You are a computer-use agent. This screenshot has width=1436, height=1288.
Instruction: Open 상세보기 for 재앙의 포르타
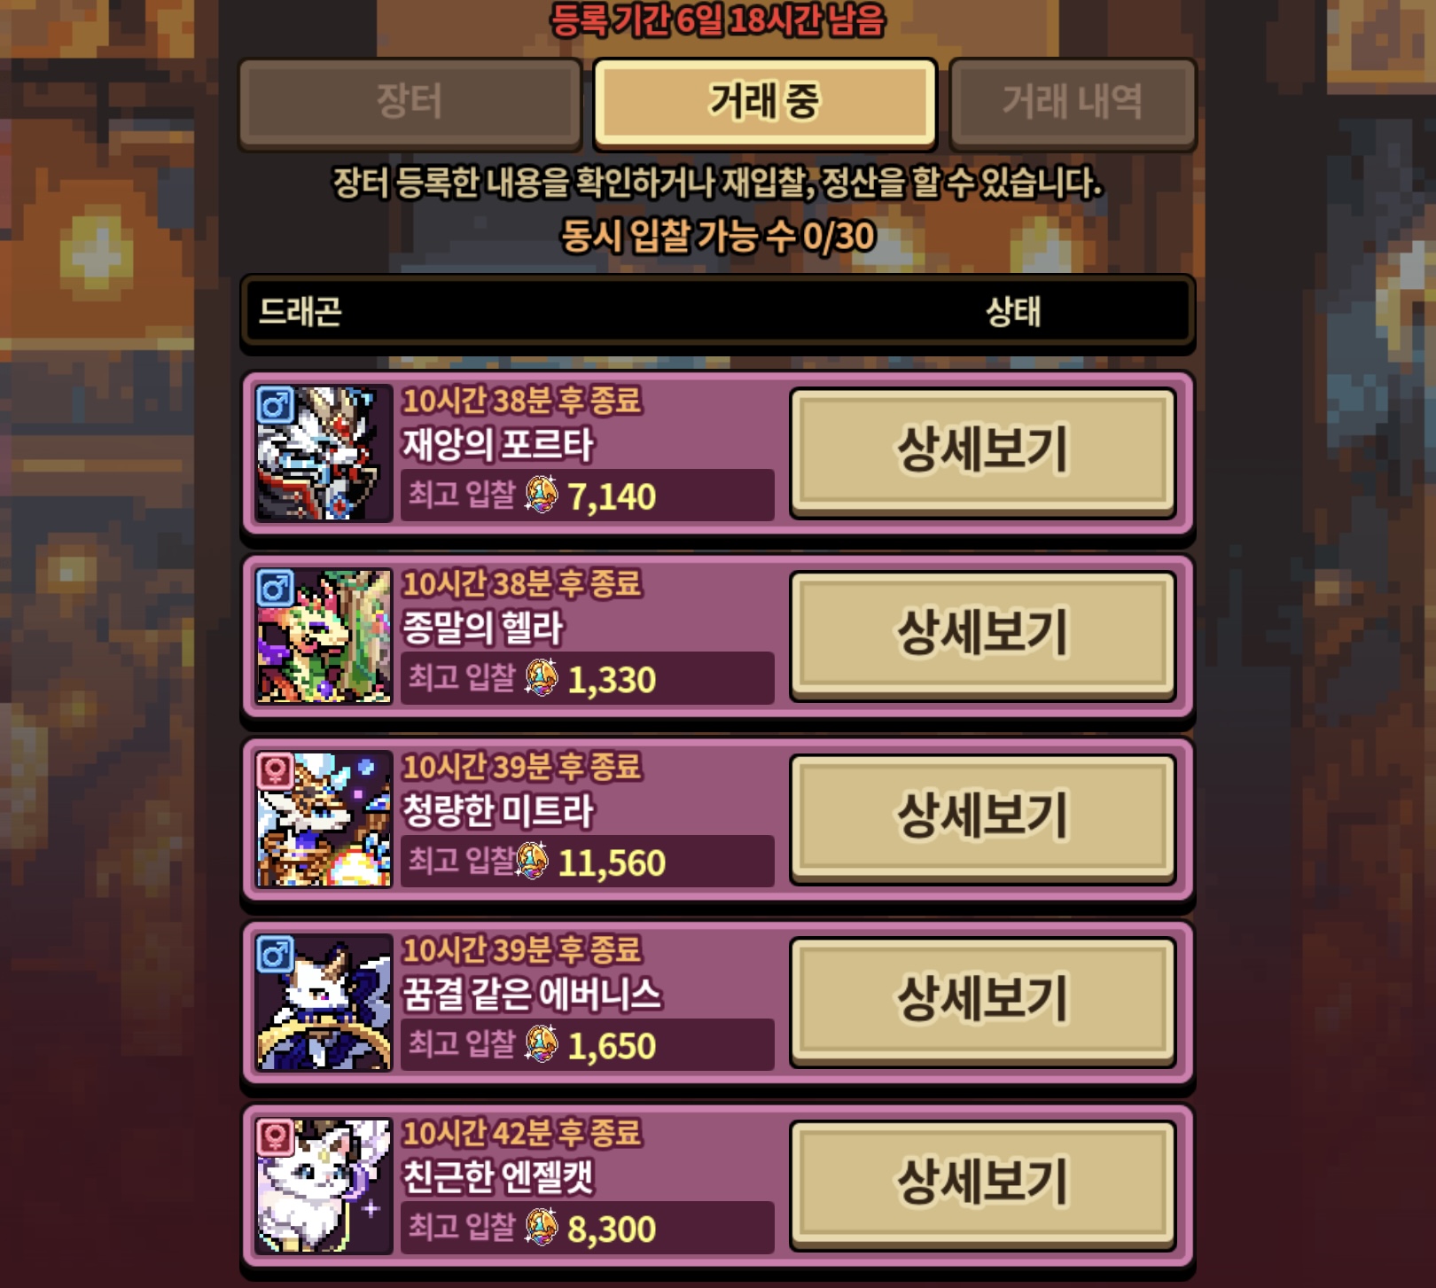[x=983, y=451]
